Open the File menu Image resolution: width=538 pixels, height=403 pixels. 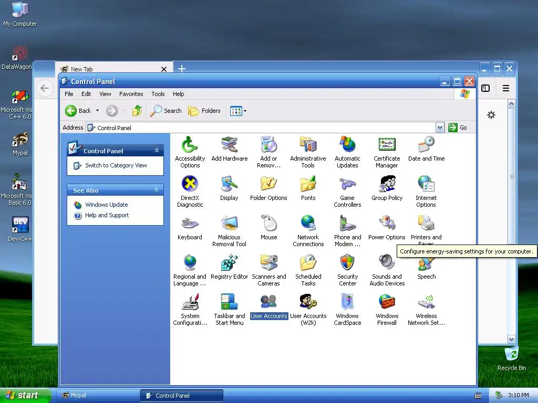[69, 94]
